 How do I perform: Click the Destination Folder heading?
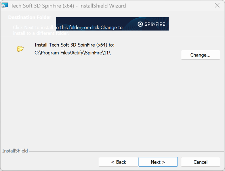(30, 17)
